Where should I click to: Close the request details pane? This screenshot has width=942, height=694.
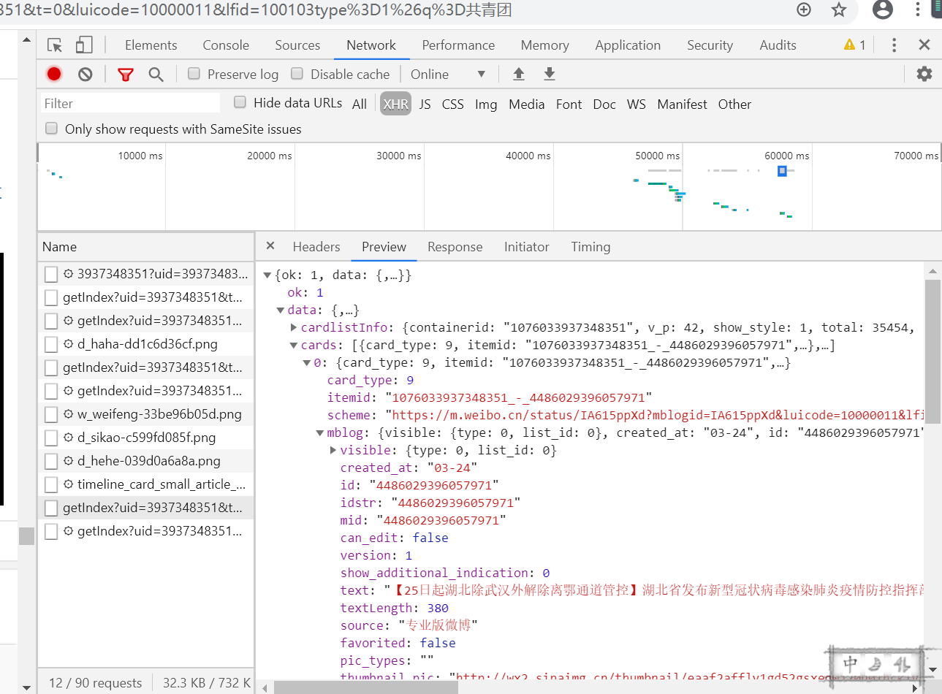[270, 246]
